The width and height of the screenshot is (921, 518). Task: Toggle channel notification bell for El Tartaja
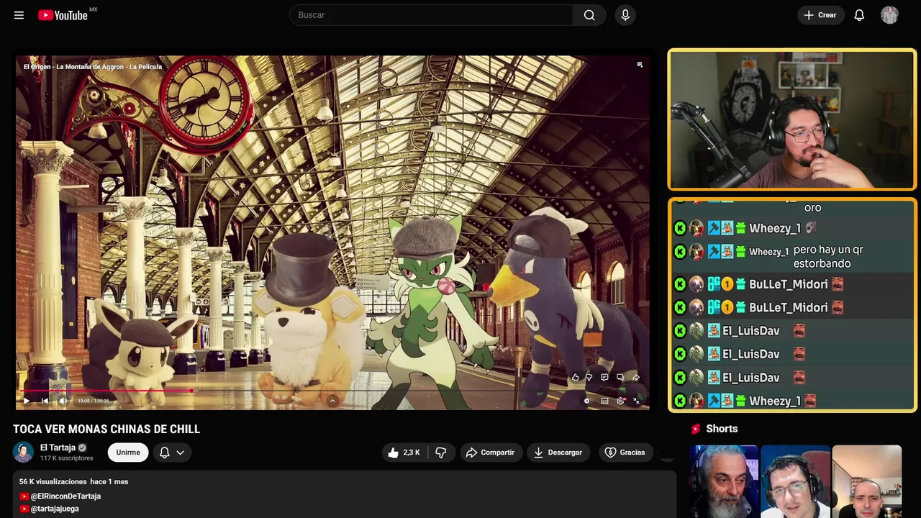click(164, 453)
